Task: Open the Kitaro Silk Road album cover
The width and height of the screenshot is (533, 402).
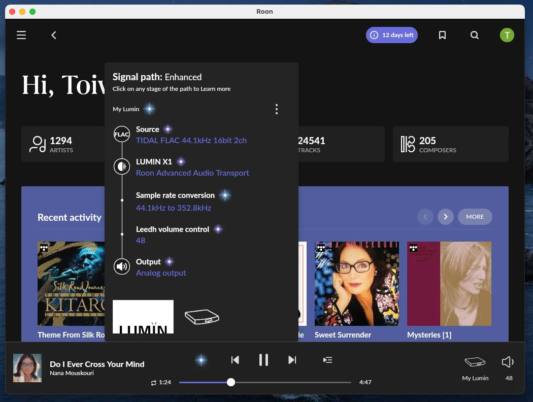Action: click(71, 284)
